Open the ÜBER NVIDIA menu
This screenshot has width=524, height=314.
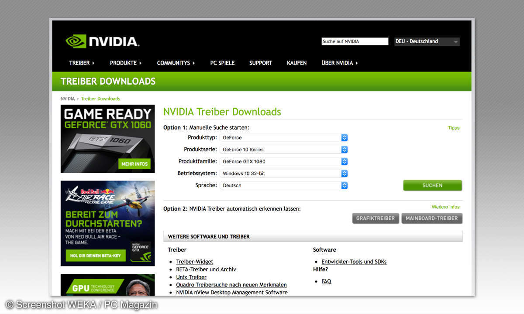(x=340, y=63)
